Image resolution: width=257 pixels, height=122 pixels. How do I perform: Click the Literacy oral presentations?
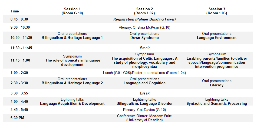click(x=217, y=85)
